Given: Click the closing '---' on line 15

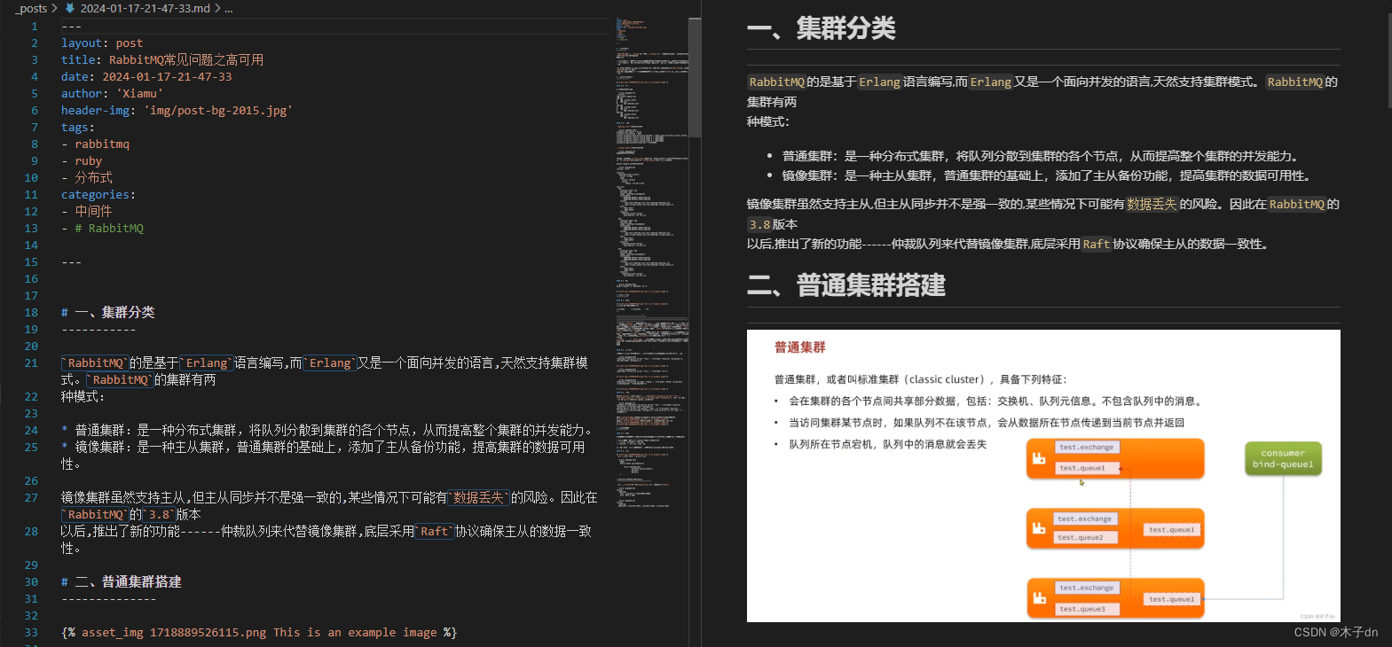Looking at the screenshot, I should click(x=71, y=261).
